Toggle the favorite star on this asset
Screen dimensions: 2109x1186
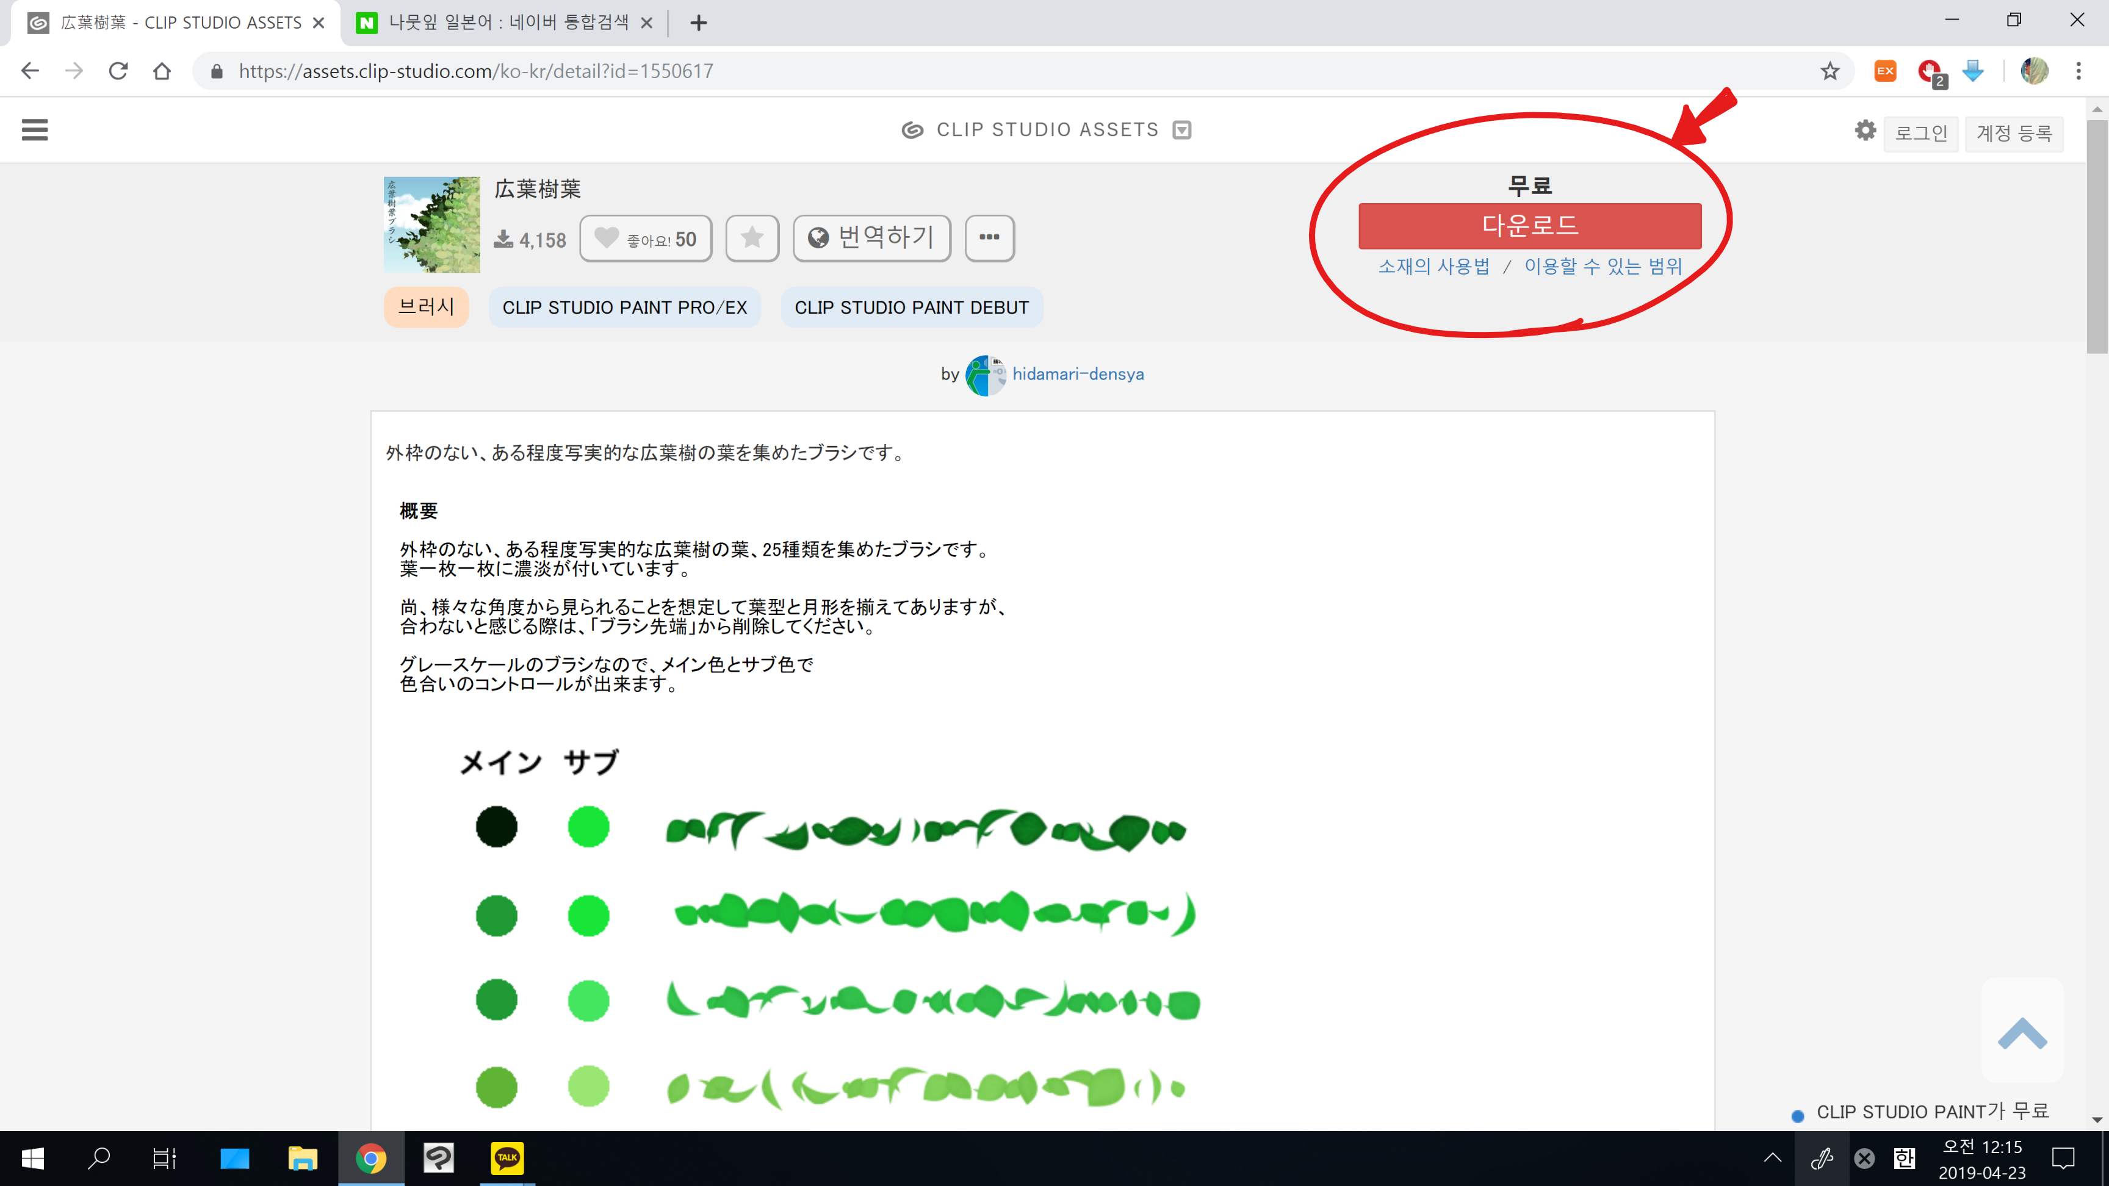click(752, 238)
